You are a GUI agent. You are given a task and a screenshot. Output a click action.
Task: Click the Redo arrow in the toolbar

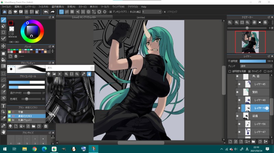pyautogui.click(x=52, y=12)
